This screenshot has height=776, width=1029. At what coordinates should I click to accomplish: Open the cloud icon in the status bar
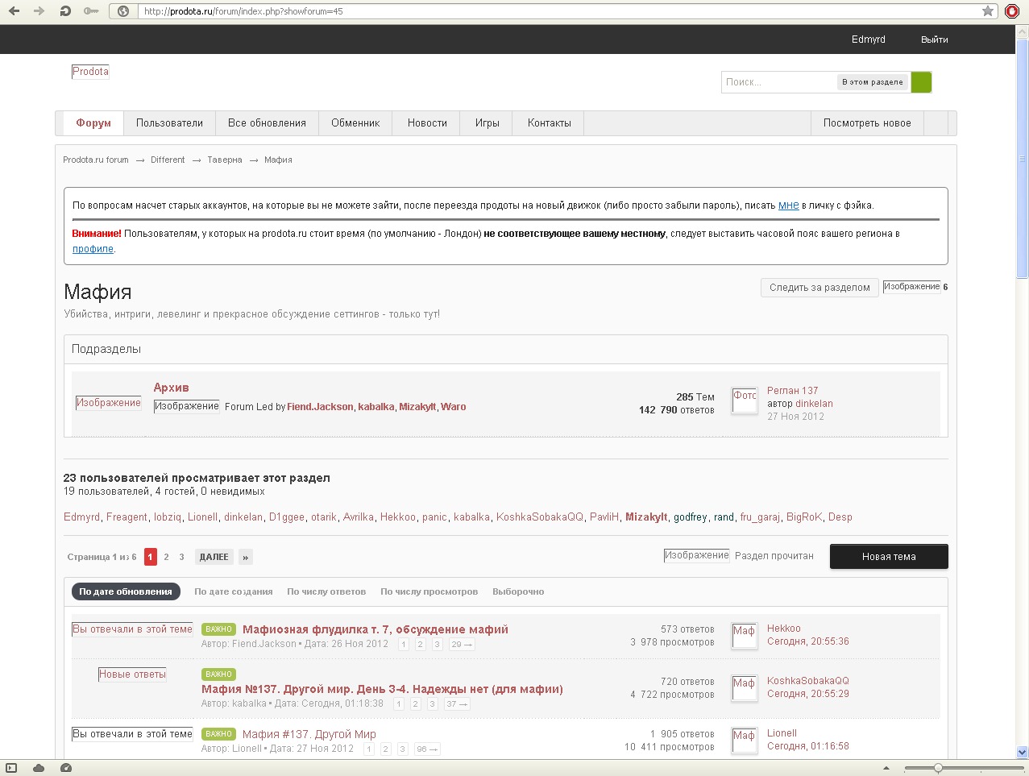tap(38, 768)
